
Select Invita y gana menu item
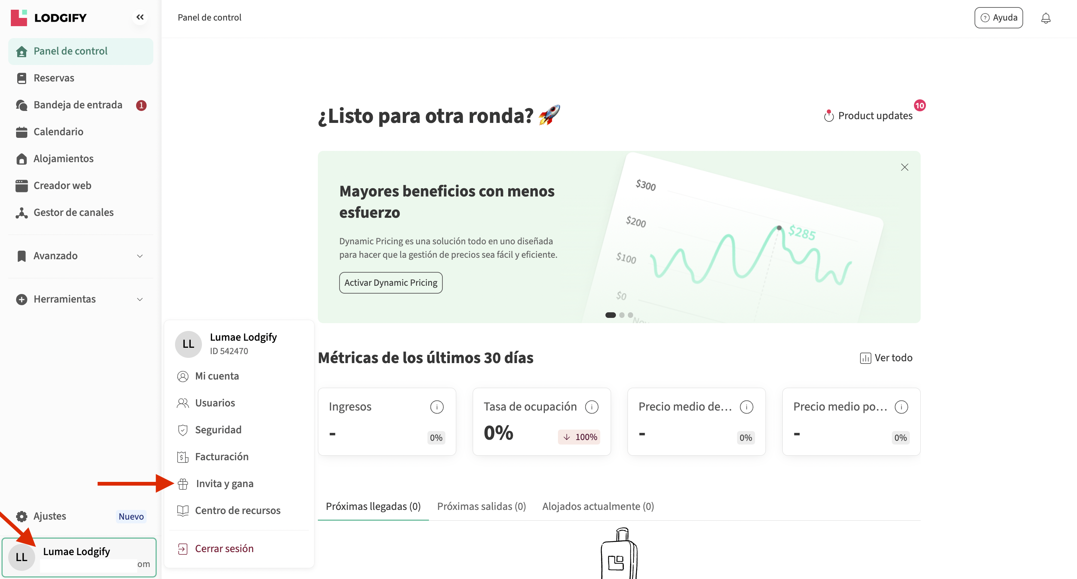(x=224, y=484)
